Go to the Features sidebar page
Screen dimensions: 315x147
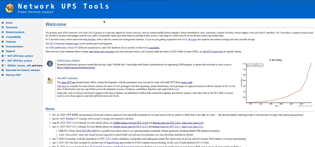[11, 42]
